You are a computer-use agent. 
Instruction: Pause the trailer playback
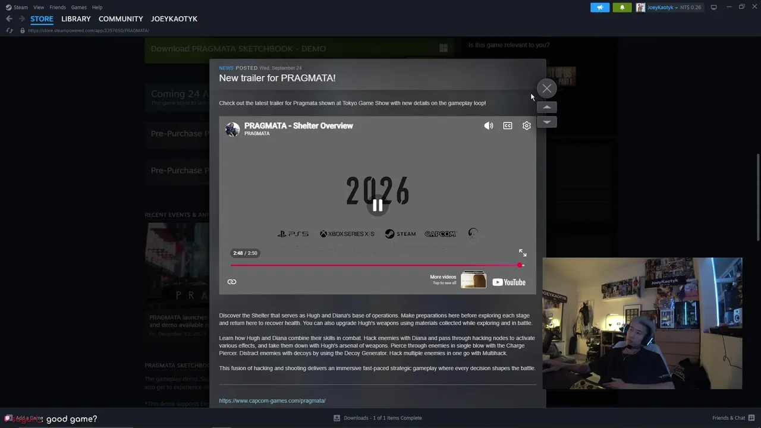(378, 206)
